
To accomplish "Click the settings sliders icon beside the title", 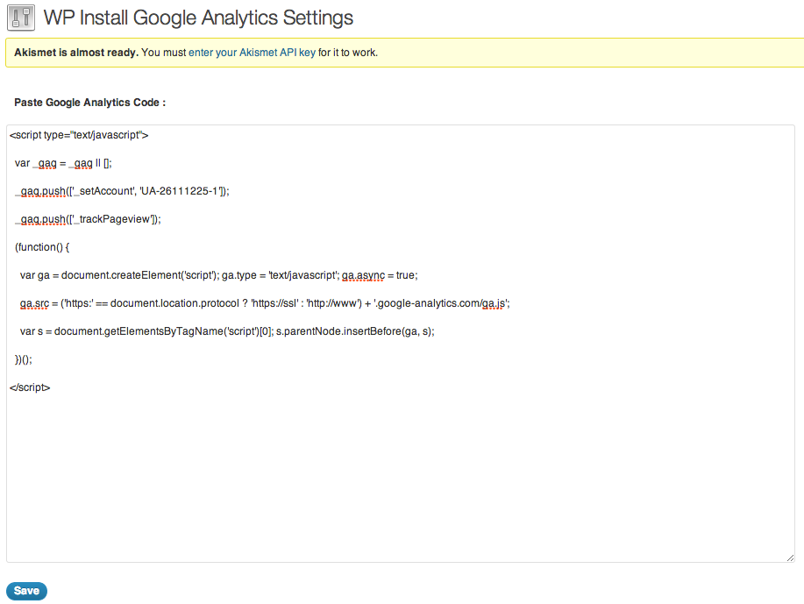I will [x=21, y=18].
